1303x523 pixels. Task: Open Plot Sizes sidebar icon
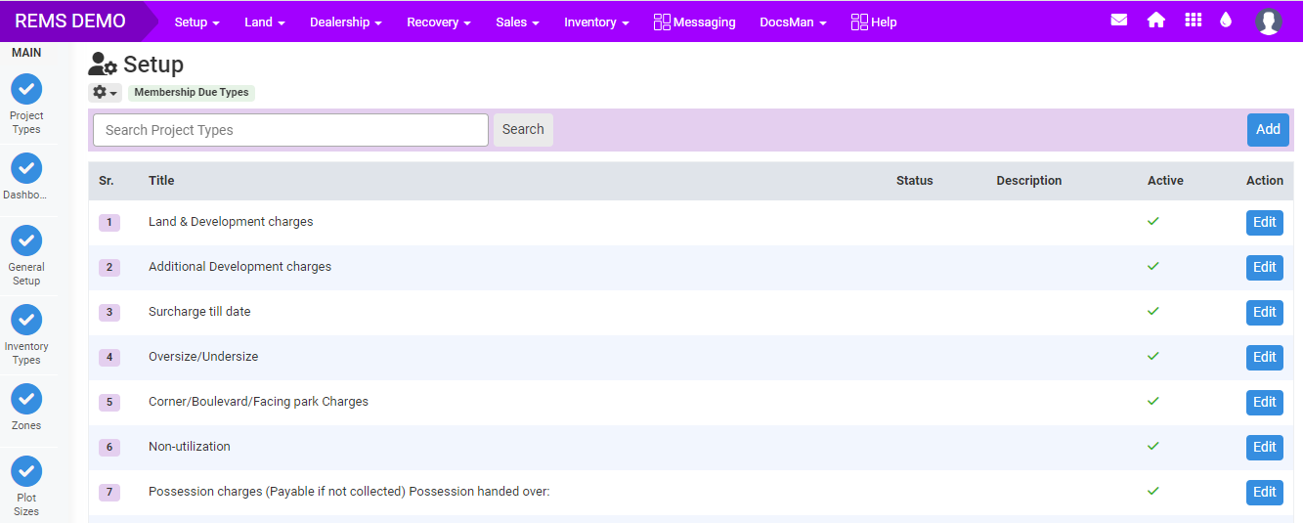coord(26,471)
